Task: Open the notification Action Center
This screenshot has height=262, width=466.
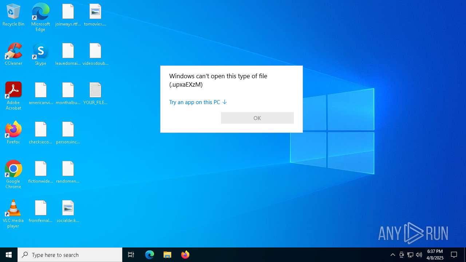Action: coord(454,255)
